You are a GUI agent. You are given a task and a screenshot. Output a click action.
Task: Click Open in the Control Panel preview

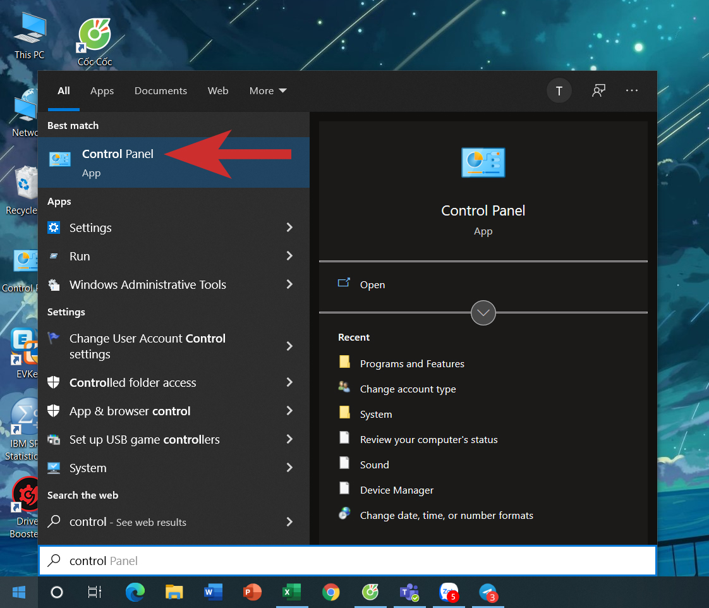(372, 285)
